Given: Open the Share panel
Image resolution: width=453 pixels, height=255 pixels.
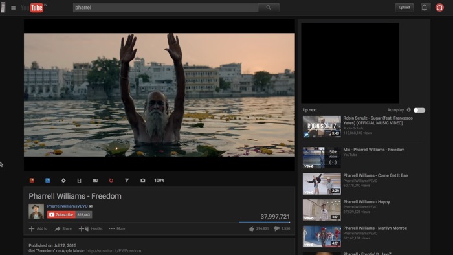Looking at the screenshot, I should [63, 228].
